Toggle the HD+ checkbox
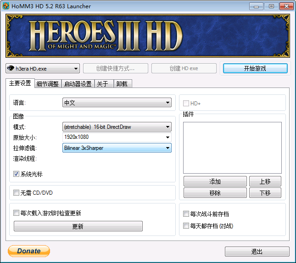This screenshot has width=296, height=263. [186, 103]
